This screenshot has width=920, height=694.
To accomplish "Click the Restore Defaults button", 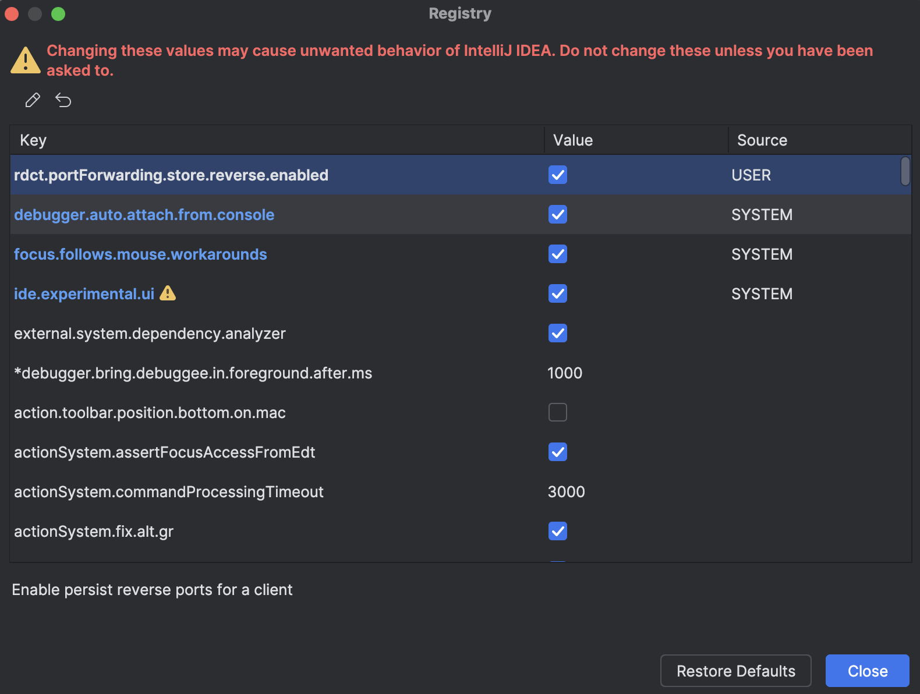I will coord(735,671).
